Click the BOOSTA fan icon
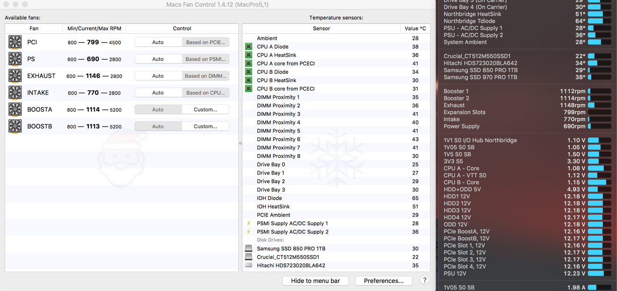Image resolution: width=617 pixels, height=291 pixels. tap(15, 109)
